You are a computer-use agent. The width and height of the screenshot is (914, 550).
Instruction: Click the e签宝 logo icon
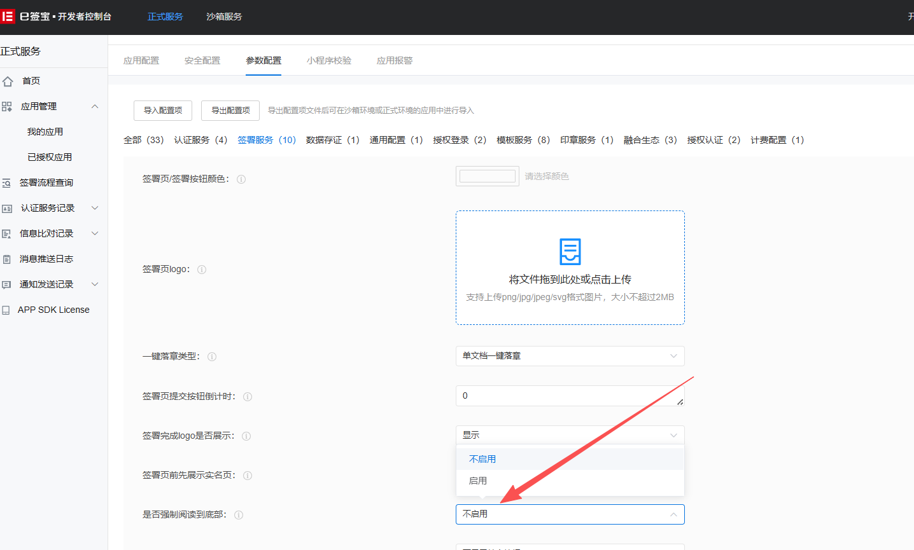click(8, 16)
